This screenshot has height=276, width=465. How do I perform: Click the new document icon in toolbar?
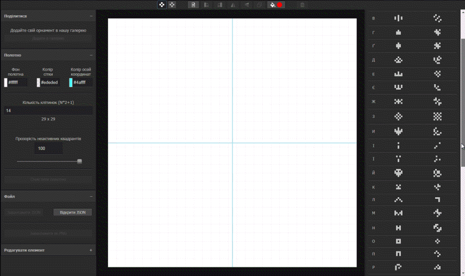[193, 5]
